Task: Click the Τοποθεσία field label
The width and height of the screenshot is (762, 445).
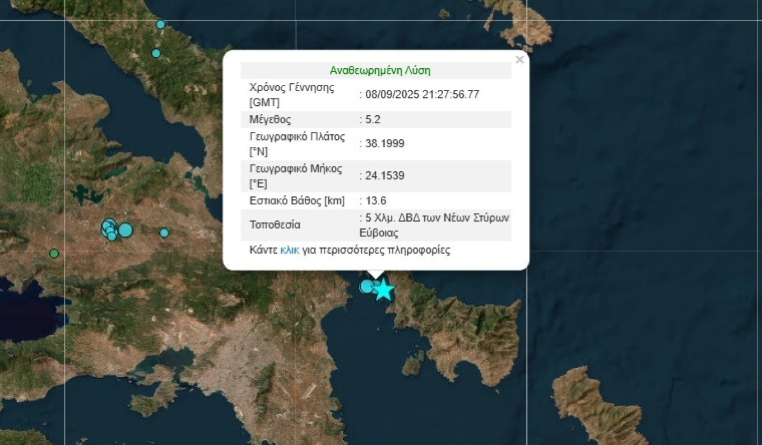Action: click(275, 225)
